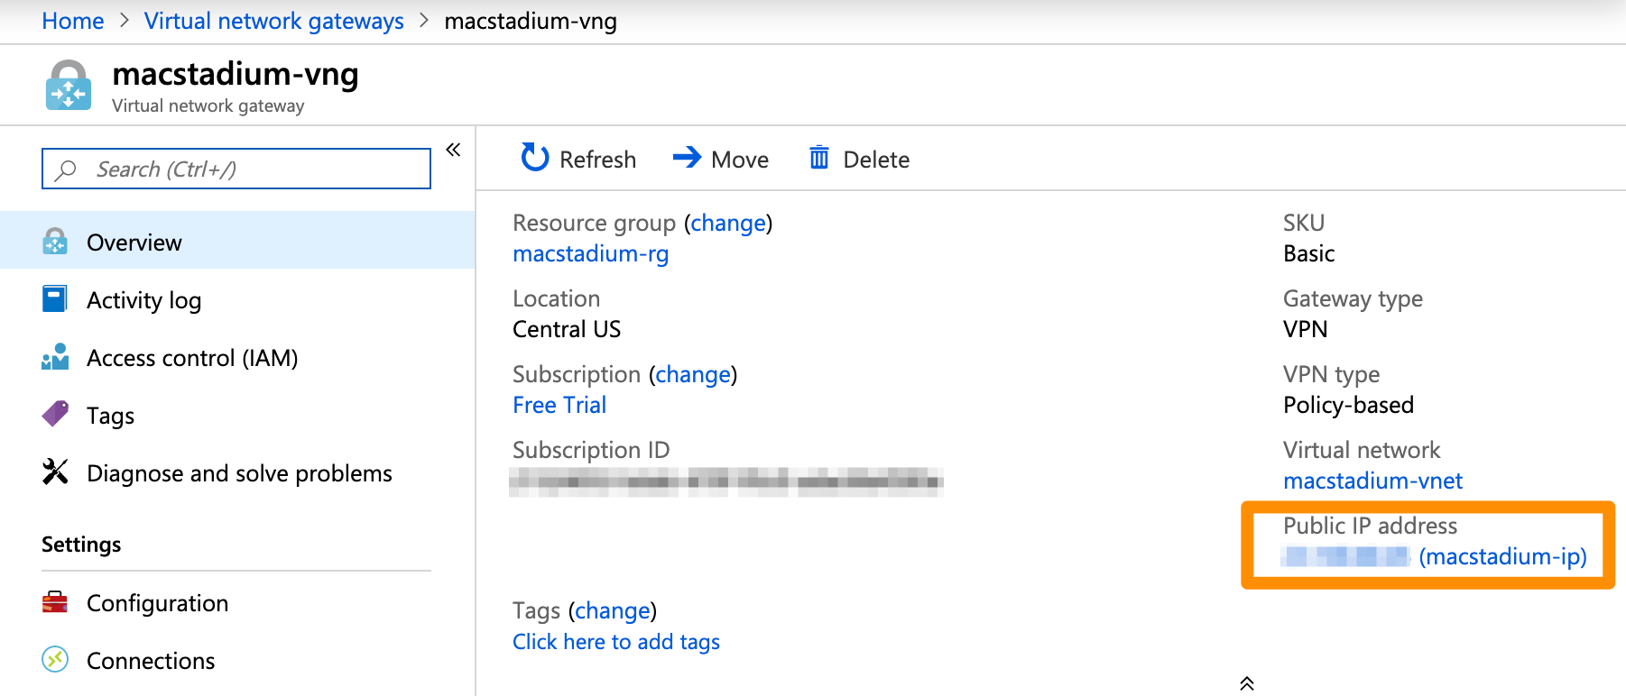The height and width of the screenshot is (696, 1626).
Task: Open the macstadium-ip public IP link
Action: pyautogui.click(x=1502, y=557)
